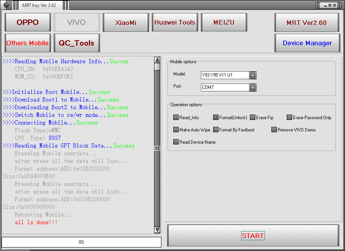Open MRT Ver2.60 legacy tool
The width and height of the screenshot is (345, 251).
click(x=307, y=23)
